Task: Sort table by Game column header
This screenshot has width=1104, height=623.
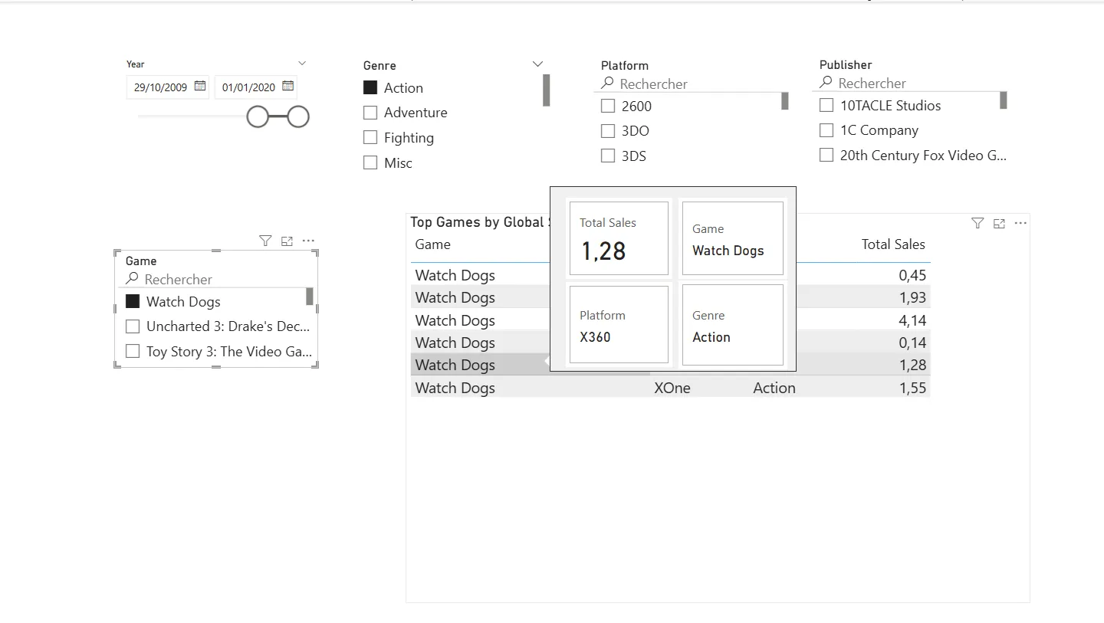Action: pyautogui.click(x=433, y=244)
